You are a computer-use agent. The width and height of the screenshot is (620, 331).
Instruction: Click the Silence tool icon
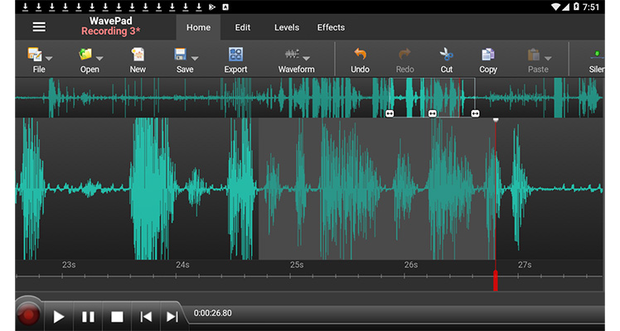tap(598, 55)
